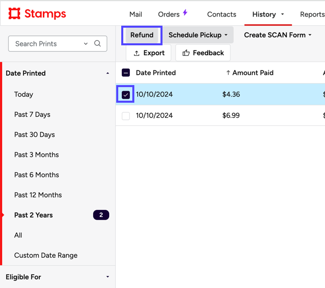Image resolution: width=325 pixels, height=288 pixels.
Task: Open the Search Prints dropdown chevron
Action: [x=86, y=44]
